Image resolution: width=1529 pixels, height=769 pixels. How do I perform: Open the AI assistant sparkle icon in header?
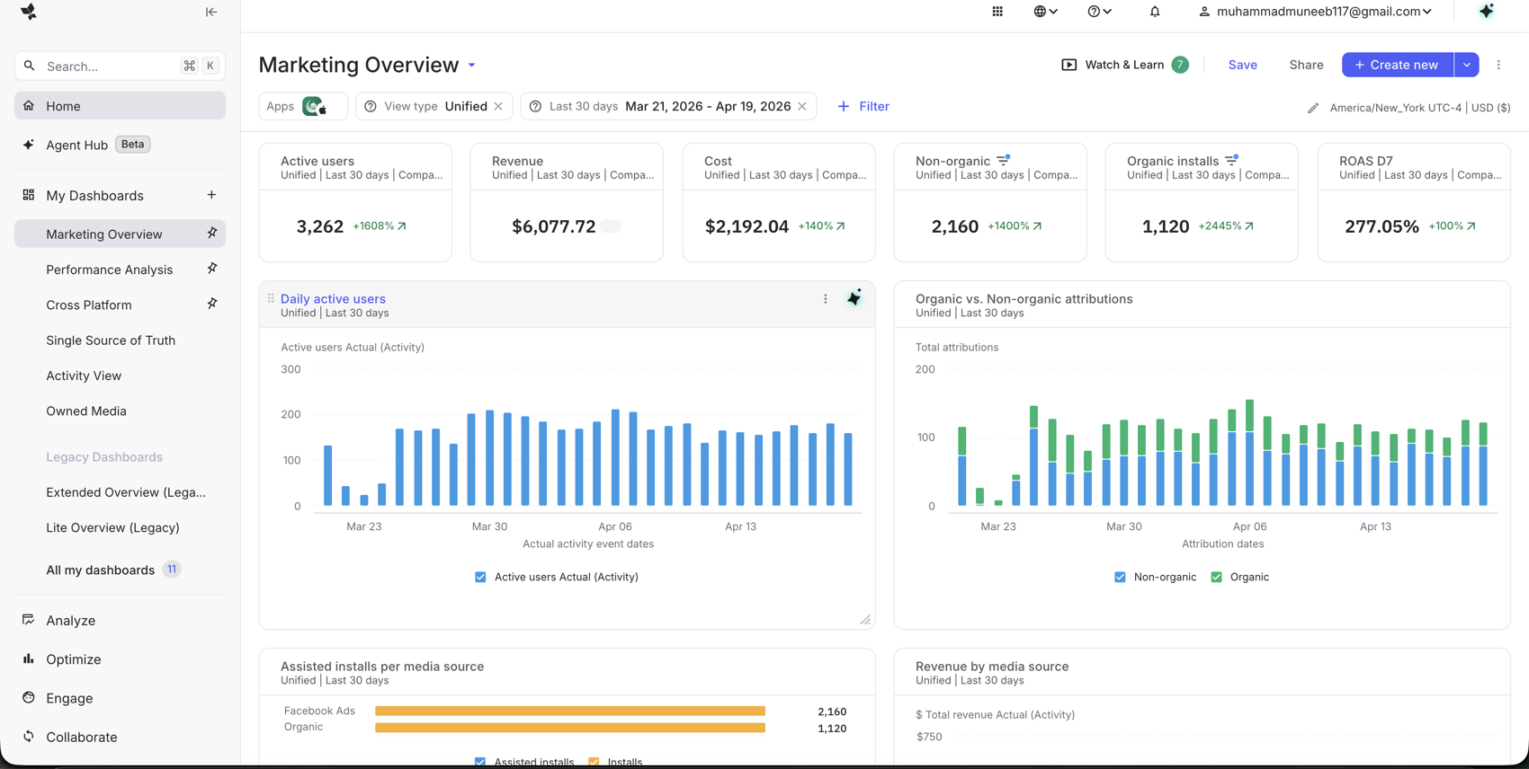pos(1487,11)
